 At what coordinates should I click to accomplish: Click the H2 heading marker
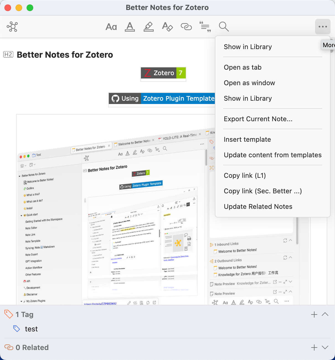point(8,54)
